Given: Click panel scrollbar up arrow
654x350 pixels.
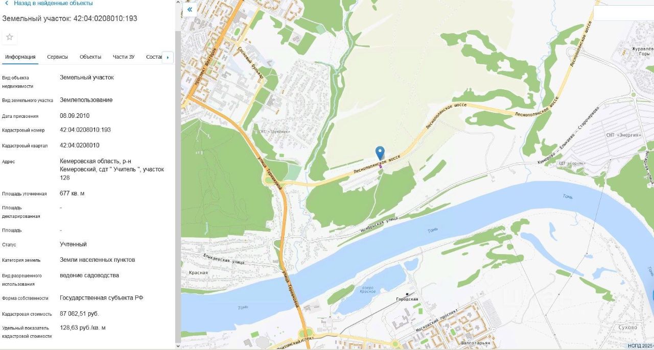Looking at the screenshot, I should click(x=178, y=3).
